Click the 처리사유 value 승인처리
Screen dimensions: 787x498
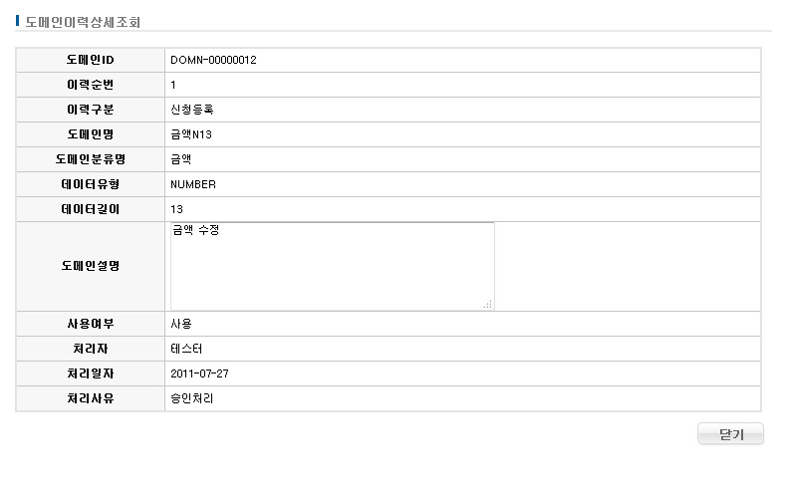pyautogui.click(x=192, y=398)
